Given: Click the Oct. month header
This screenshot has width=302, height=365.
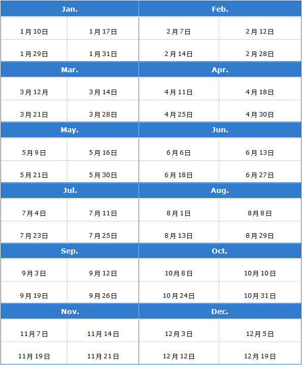Looking at the screenshot, I should coord(220,251).
